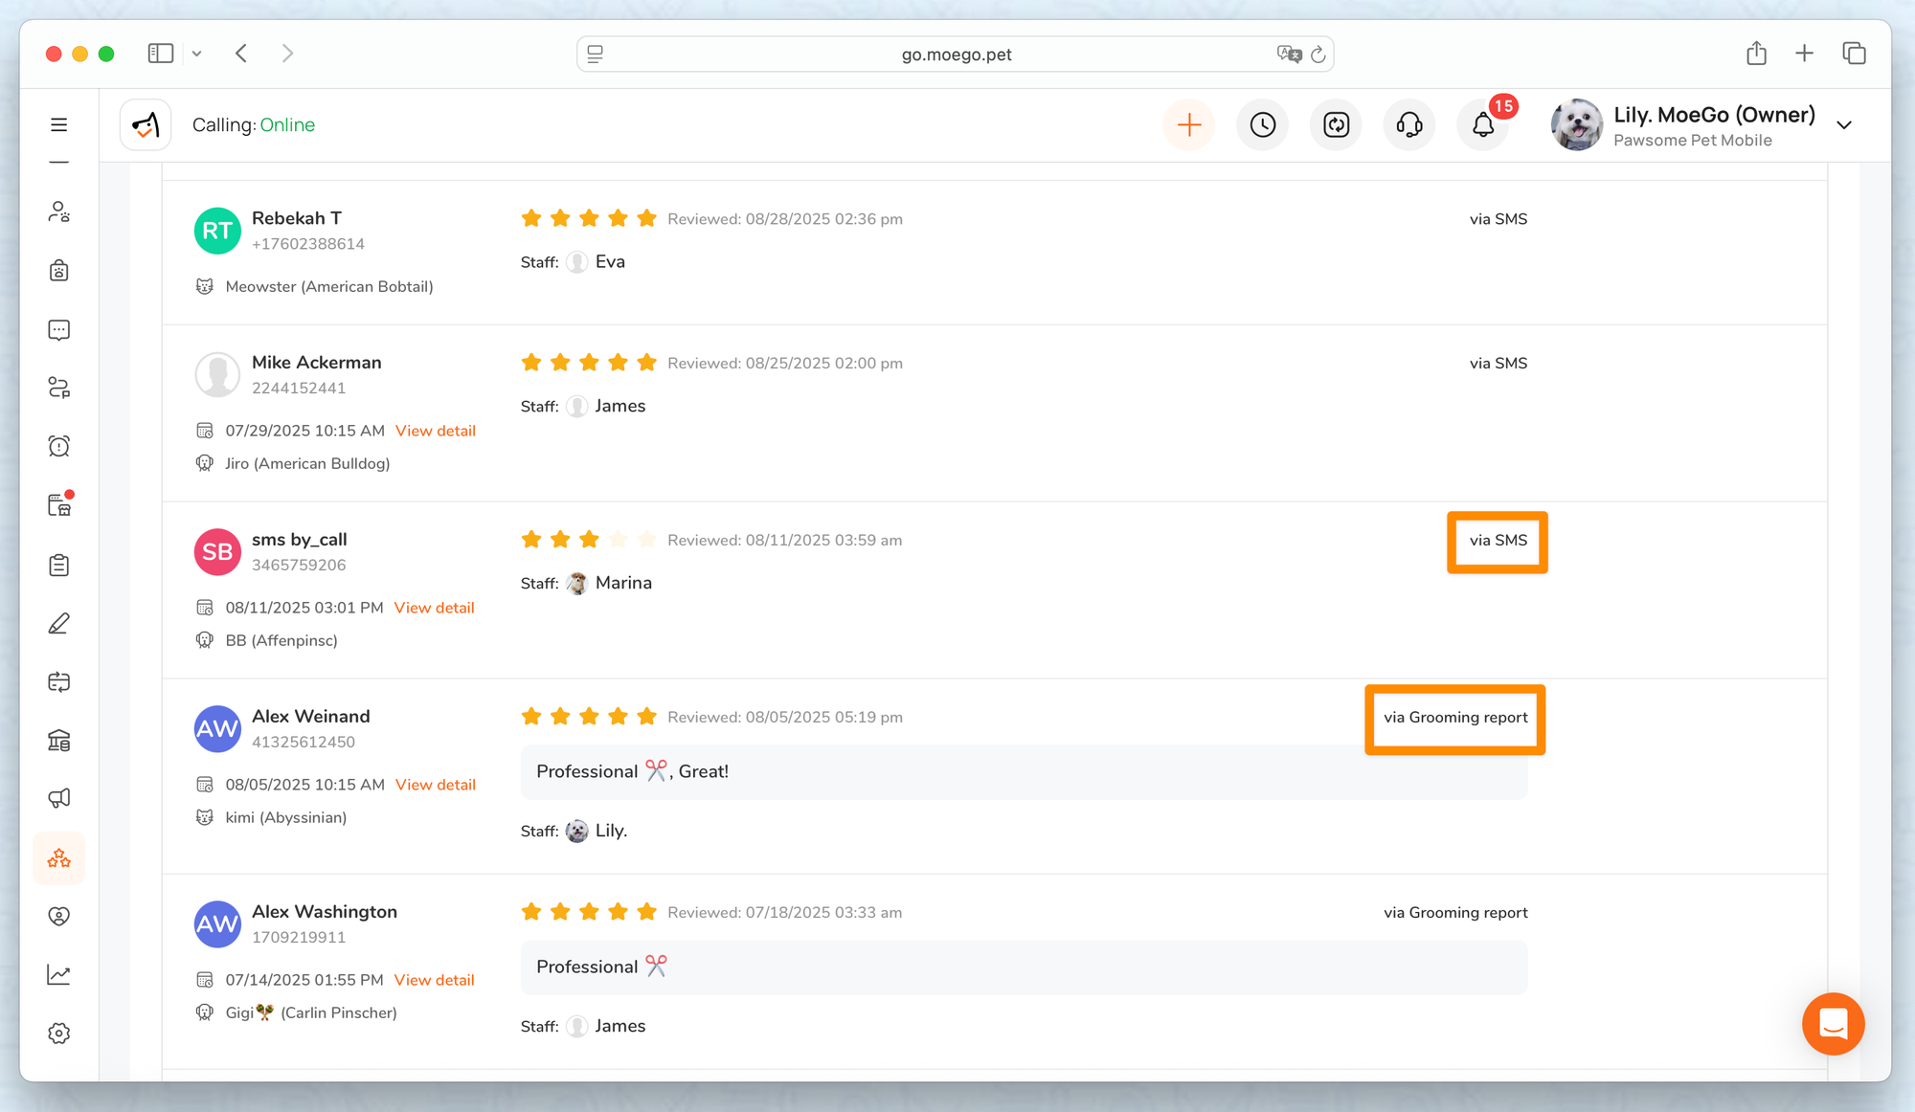The height and width of the screenshot is (1112, 1915).
Task: Toggle the hamburger menu sidebar
Action: tap(59, 124)
